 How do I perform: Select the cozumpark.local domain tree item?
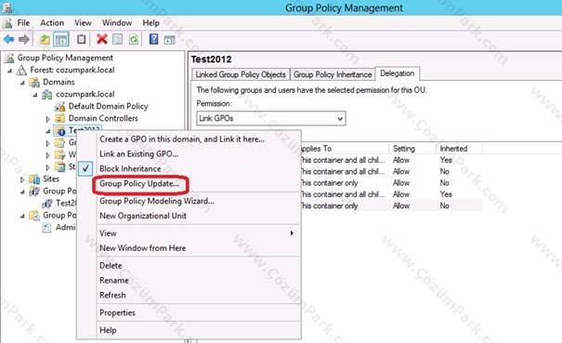[x=85, y=94]
